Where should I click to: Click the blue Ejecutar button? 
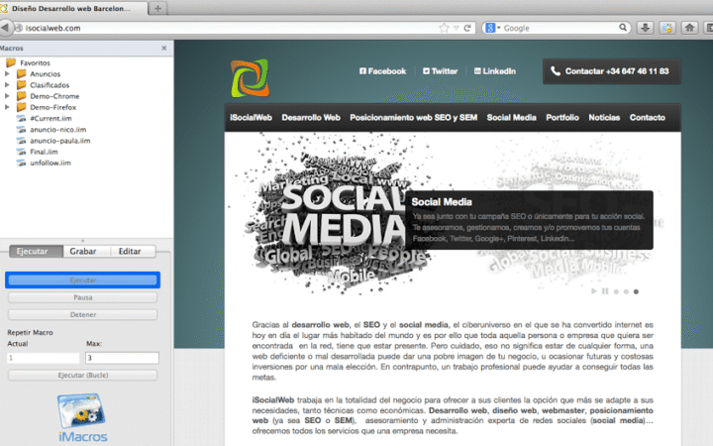click(x=83, y=279)
